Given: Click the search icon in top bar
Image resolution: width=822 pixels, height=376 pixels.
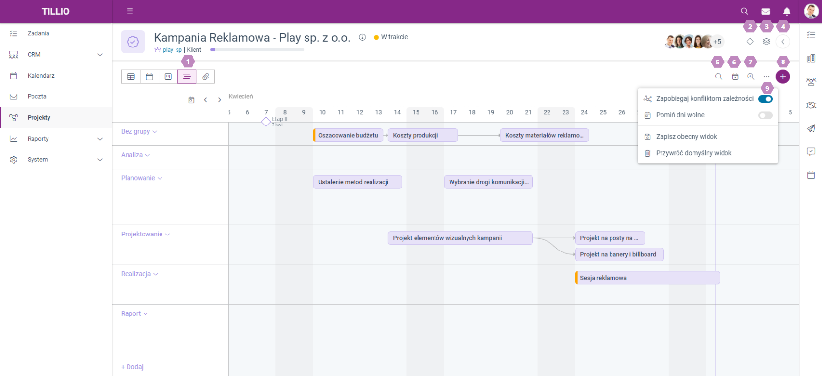Looking at the screenshot, I should 744,11.
